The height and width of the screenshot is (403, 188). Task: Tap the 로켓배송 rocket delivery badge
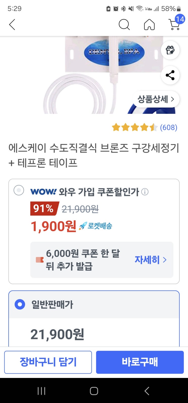[96, 226]
